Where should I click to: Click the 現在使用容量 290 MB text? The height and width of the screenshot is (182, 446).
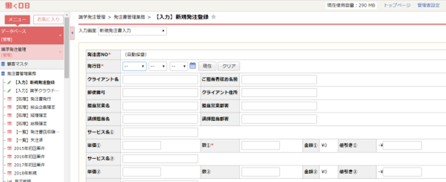[351, 5]
